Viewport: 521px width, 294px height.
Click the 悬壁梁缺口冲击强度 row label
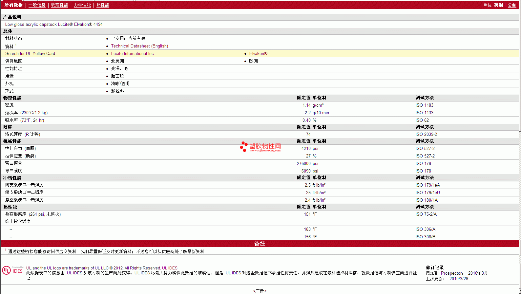(x=24, y=200)
